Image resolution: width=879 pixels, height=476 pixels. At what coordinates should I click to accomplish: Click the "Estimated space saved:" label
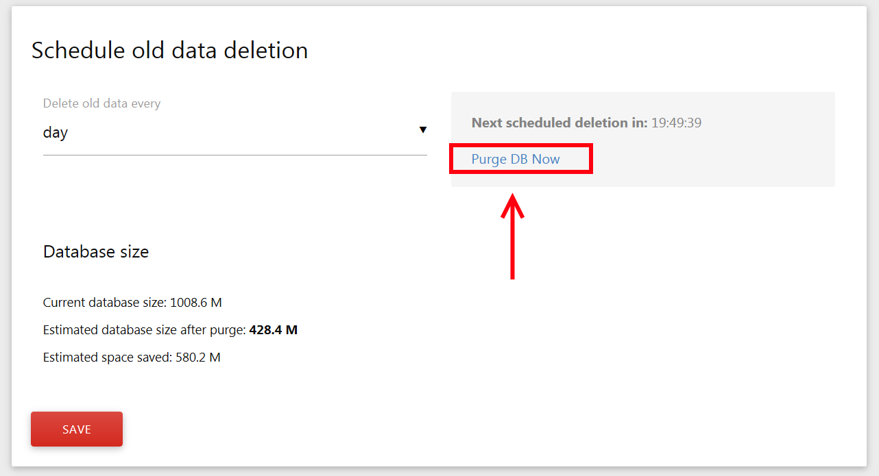[105, 358]
